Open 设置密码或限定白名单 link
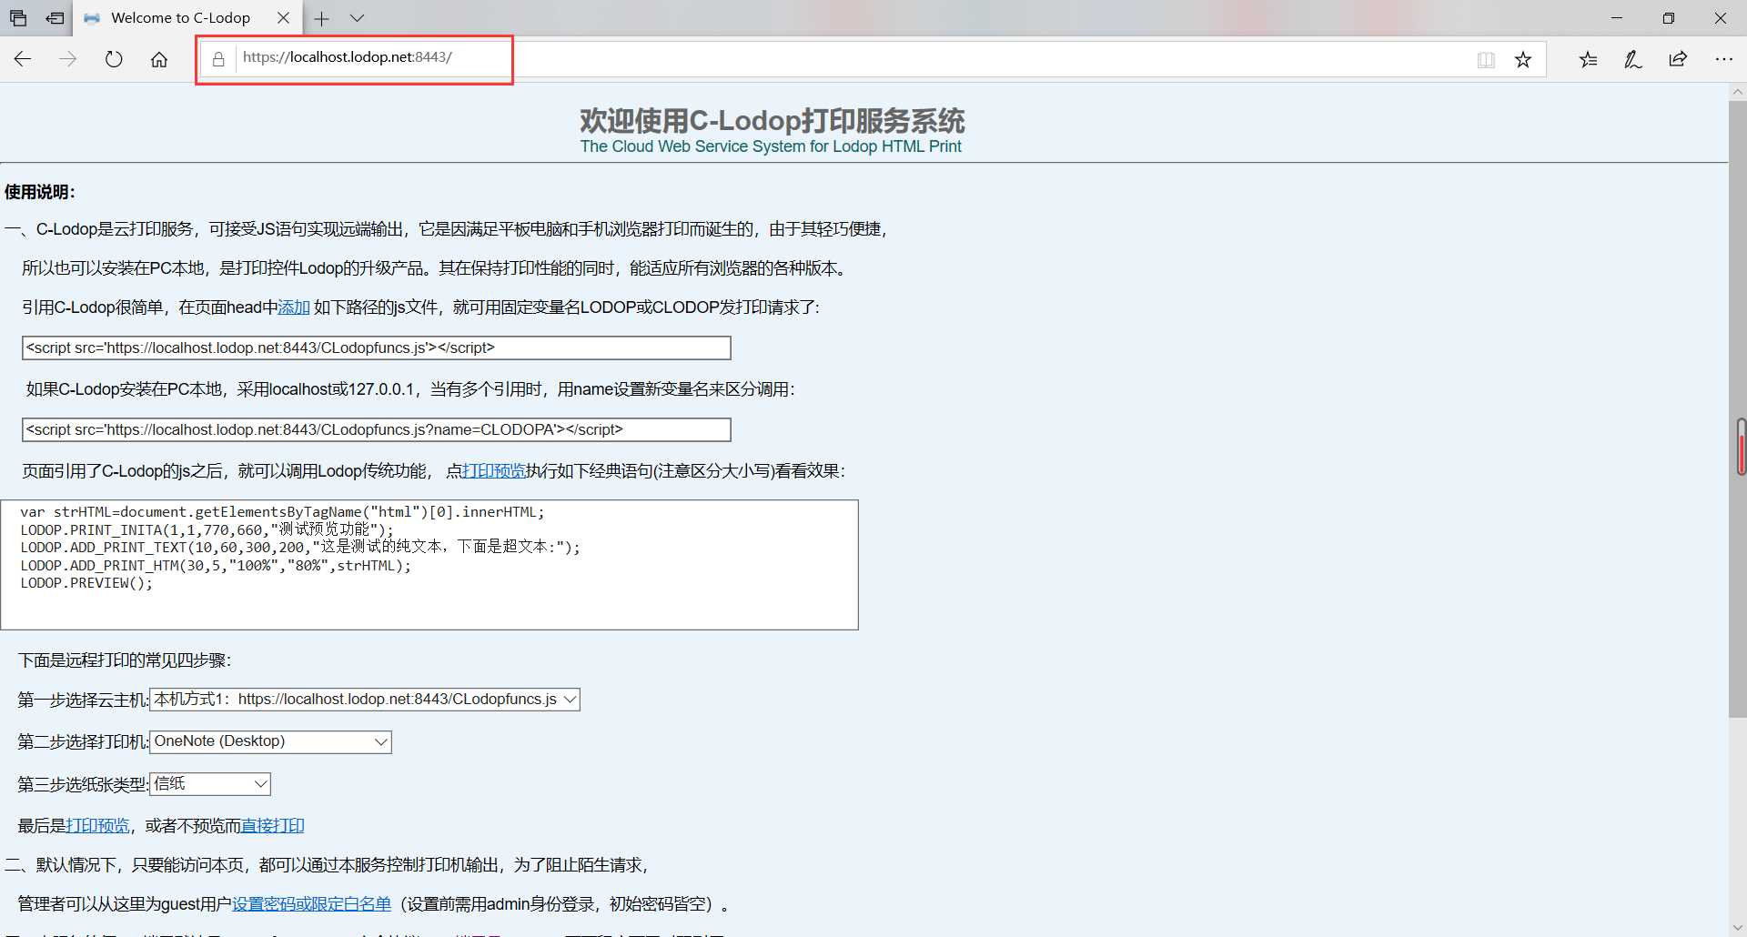 [x=311, y=904]
